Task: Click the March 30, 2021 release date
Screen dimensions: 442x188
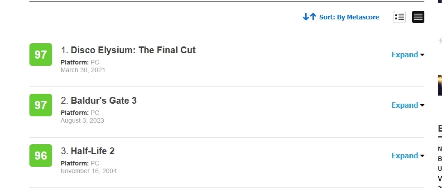Action: tap(83, 70)
